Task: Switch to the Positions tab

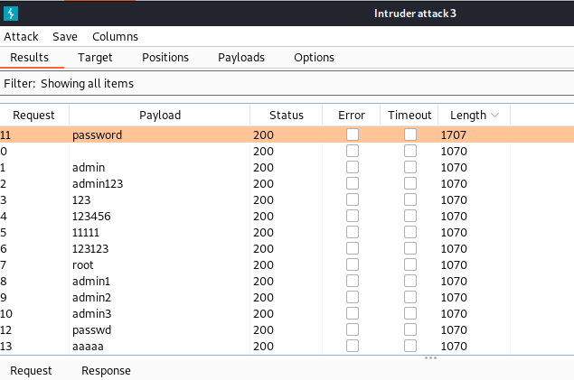Action: 165,58
